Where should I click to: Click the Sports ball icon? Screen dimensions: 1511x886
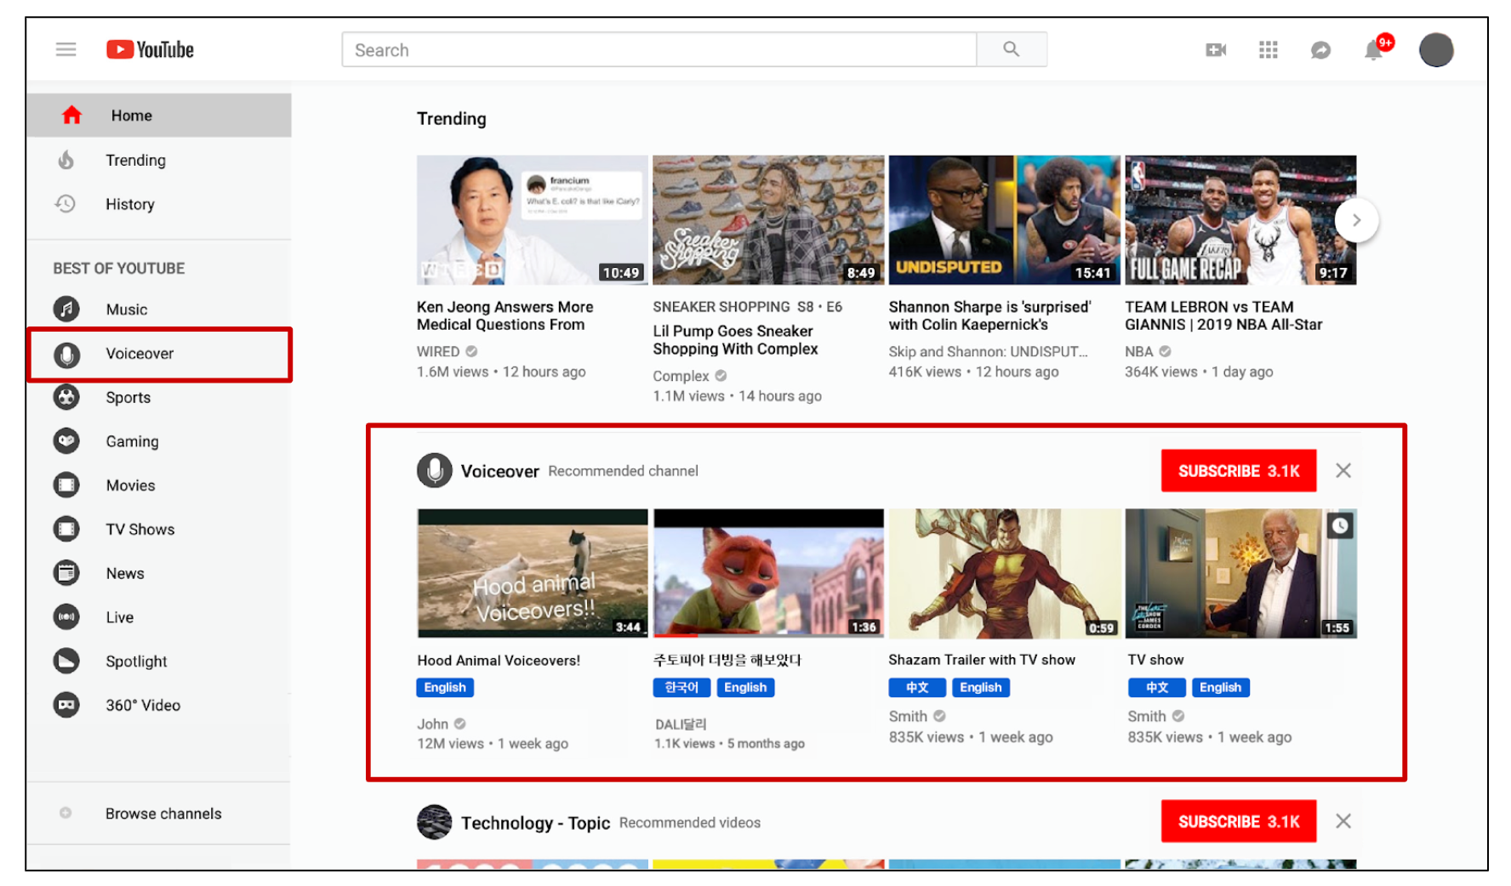point(66,397)
